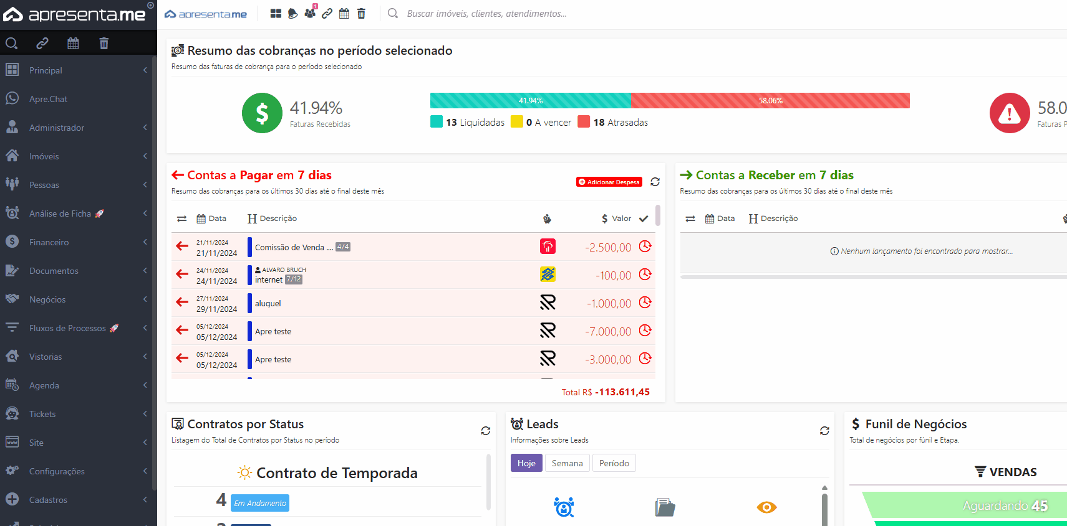The image size is (1067, 526).
Task: Click the red Atrasadas progress bar segment
Action: (770, 100)
